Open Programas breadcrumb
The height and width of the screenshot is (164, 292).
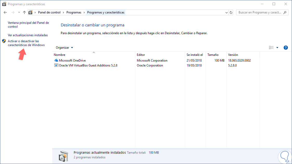pyautogui.click(x=74, y=12)
